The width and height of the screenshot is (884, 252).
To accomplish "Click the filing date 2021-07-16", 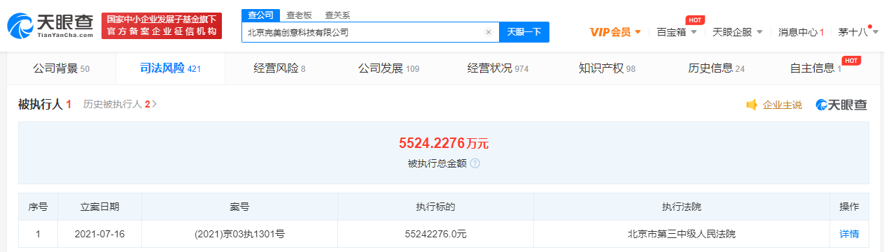I will [99, 234].
